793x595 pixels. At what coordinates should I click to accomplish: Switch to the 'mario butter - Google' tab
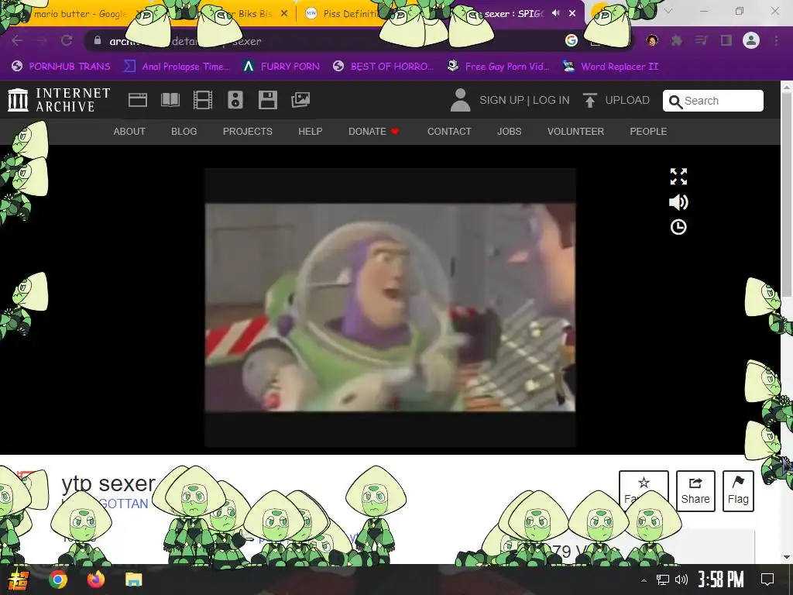[80, 14]
